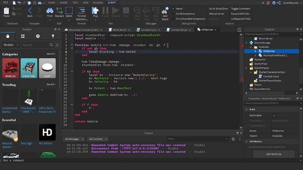
Task: Open the HOME ribbon tab
Action: [52, 3]
